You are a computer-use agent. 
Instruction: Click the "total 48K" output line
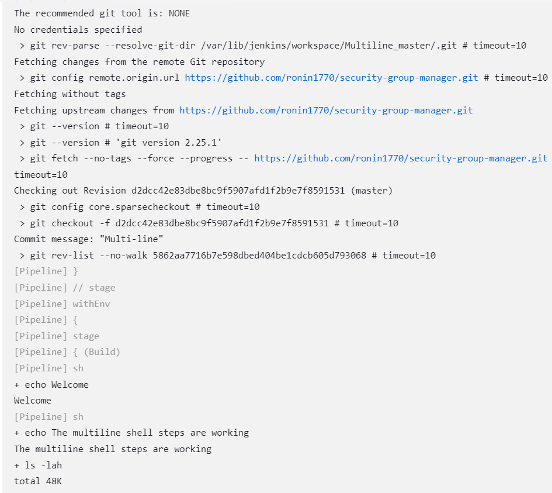[36, 481]
